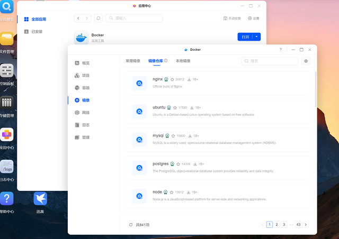The height and width of the screenshot is (239, 339).
Task: Click Manual Install in App Center
Action: (x=232, y=19)
